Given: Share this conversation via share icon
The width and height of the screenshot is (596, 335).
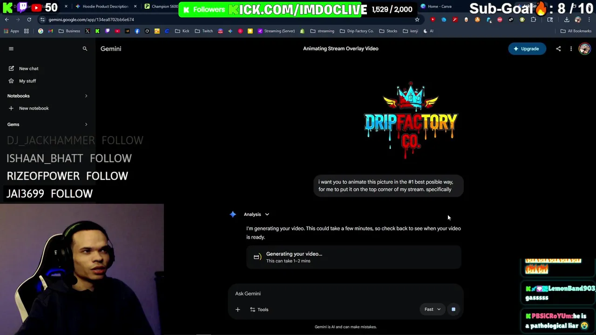Looking at the screenshot, I should pos(558,49).
